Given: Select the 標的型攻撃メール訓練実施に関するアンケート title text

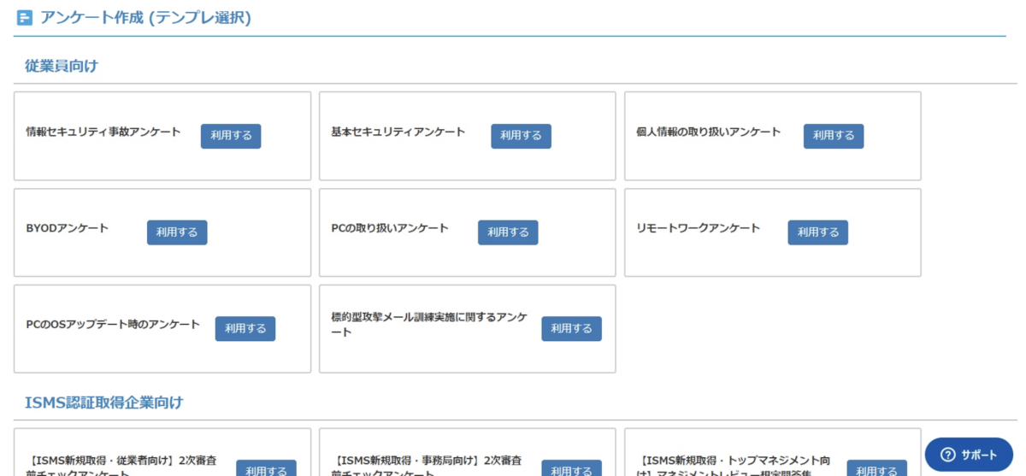Looking at the screenshot, I should (429, 325).
